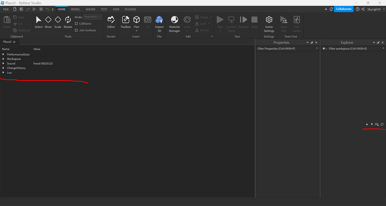The height and width of the screenshot is (206, 386).
Task: Click the Play test button
Action: pyautogui.click(x=220, y=20)
